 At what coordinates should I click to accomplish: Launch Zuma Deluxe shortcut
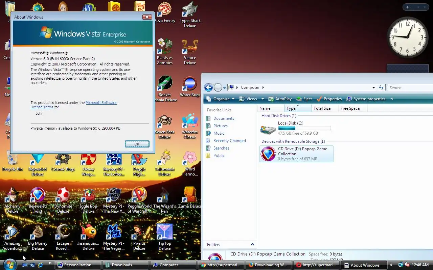(x=190, y=198)
